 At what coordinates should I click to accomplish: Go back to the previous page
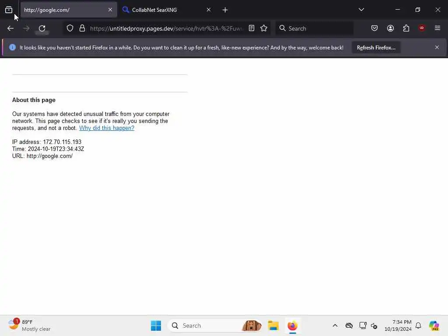10,28
